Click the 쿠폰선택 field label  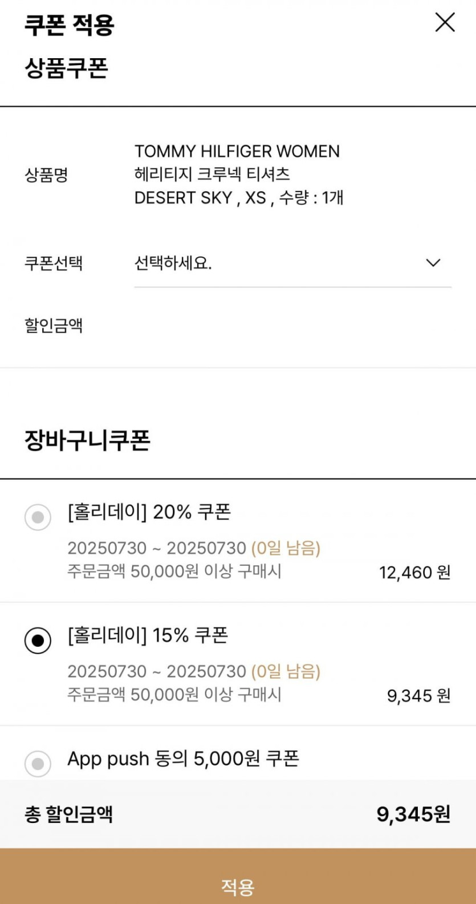pos(54,264)
